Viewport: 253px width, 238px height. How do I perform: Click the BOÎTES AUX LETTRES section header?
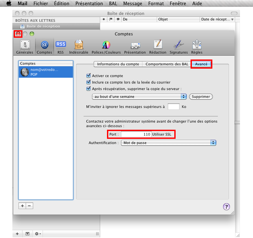[35, 20]
